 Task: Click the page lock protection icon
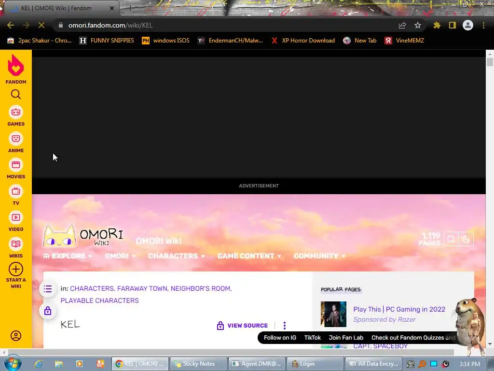pos(48,311)
